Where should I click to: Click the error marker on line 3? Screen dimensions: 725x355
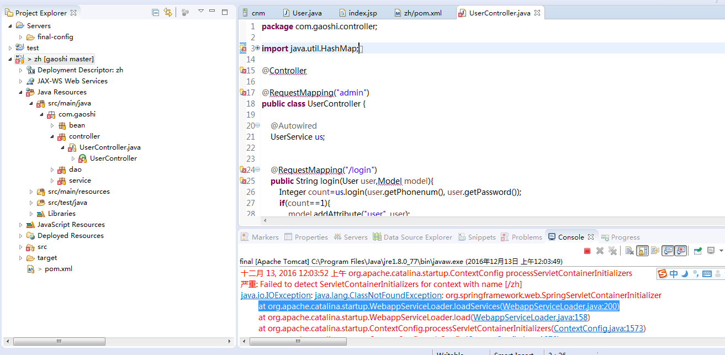[x=243, y=49]
